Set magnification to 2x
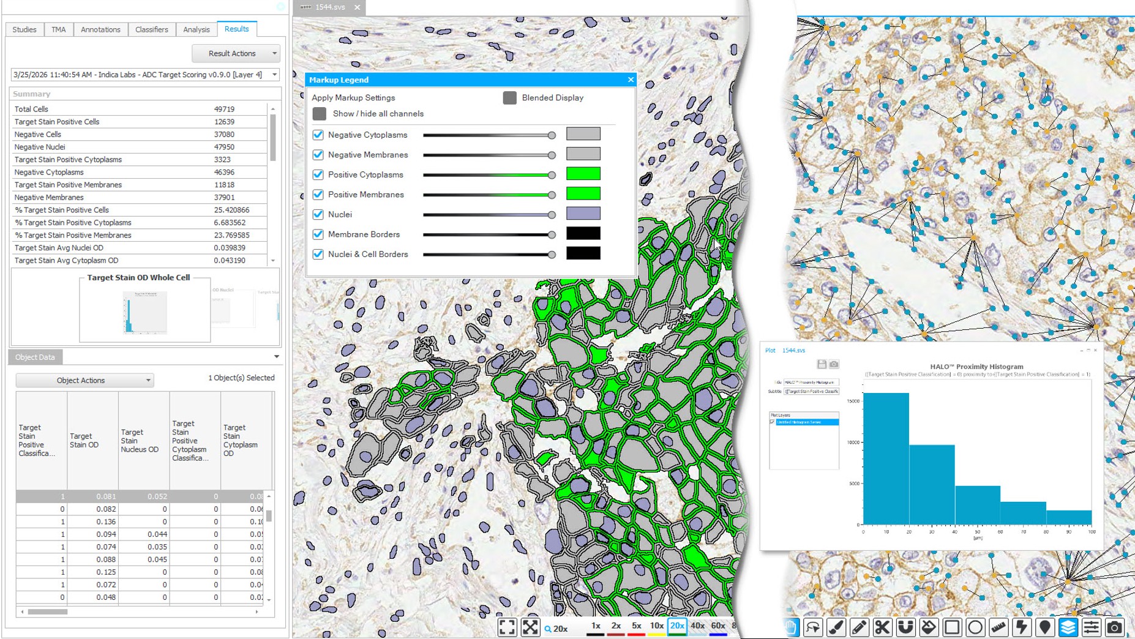The image size is (1135, 639). [x=616, y=626]
